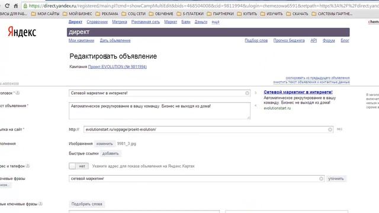379x213 pixels.
Task: Open help icon next to новые ключевые фразы
Action: [x=40, y=204]
